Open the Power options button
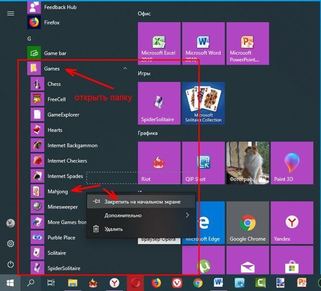Screen dimensions: 321x291 coord(11,264)
